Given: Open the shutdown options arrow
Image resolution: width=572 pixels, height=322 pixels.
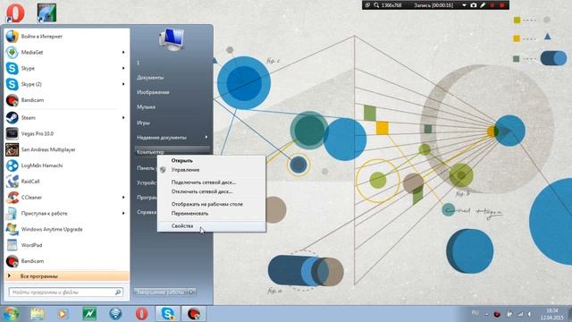Looking at the screenshot, I should pyautogui.click(x=192, y=292).
